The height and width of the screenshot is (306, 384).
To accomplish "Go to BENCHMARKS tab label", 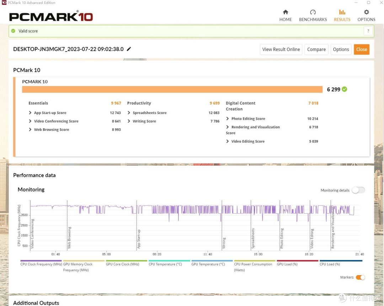I will click(x=313, y=20).
